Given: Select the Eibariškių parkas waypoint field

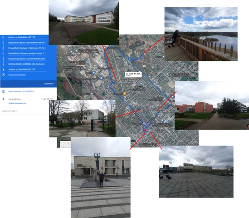Looking at the screenshot, I should [27, 59].
